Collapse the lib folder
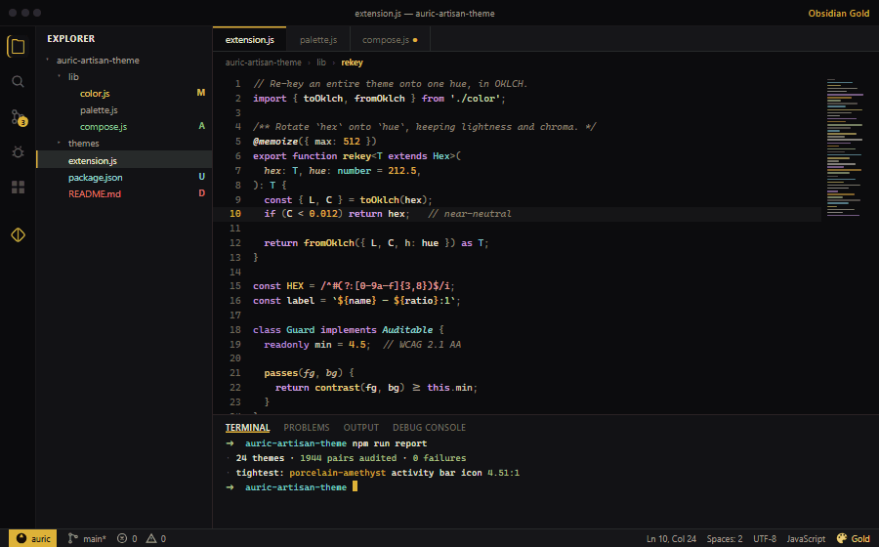This screenshot has height=547, width=879. (59, 77)
